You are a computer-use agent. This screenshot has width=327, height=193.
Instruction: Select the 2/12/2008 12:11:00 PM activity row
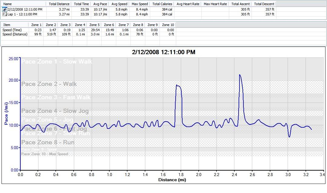pyautogui.click(x=25, y=9)
